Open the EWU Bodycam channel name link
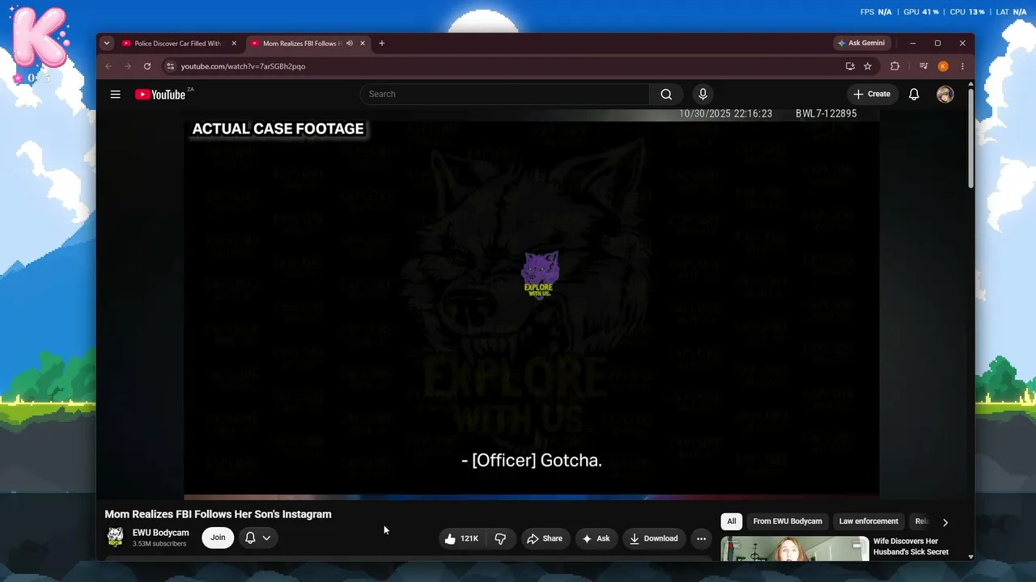This screenshot has height=582, width=1036. tap(161, 533)
